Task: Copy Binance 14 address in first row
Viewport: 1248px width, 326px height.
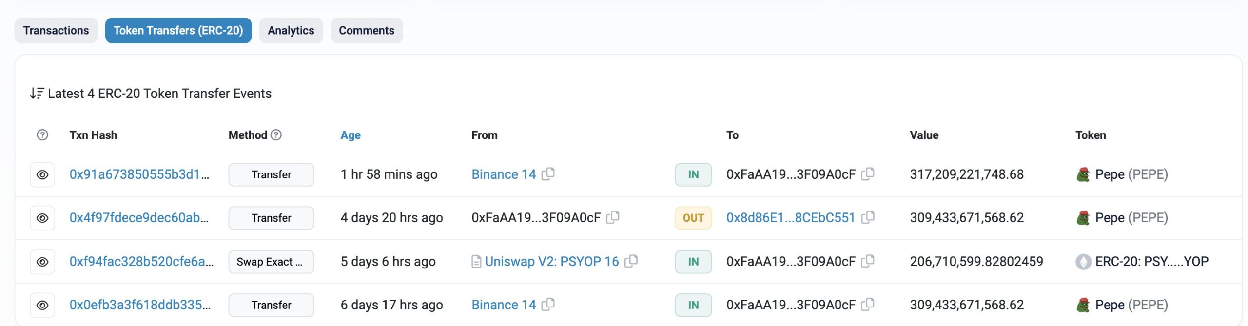Action: click(x=548, y=174)
